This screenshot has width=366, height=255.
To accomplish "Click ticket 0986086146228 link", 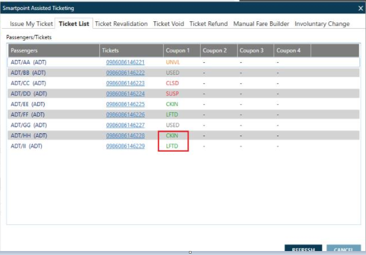I will (x=125, y=136).
